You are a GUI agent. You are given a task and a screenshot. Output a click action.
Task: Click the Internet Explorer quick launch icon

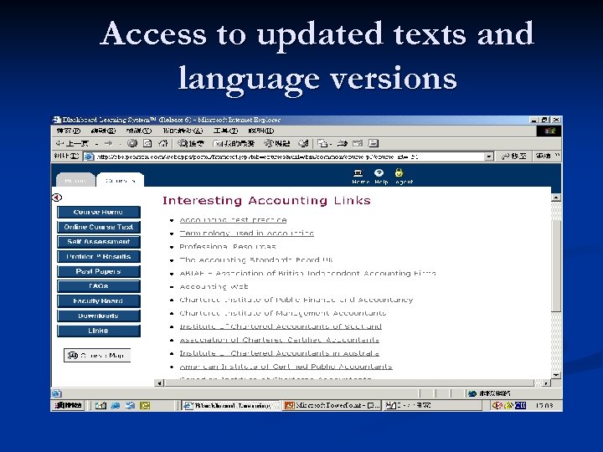[116, 405]
